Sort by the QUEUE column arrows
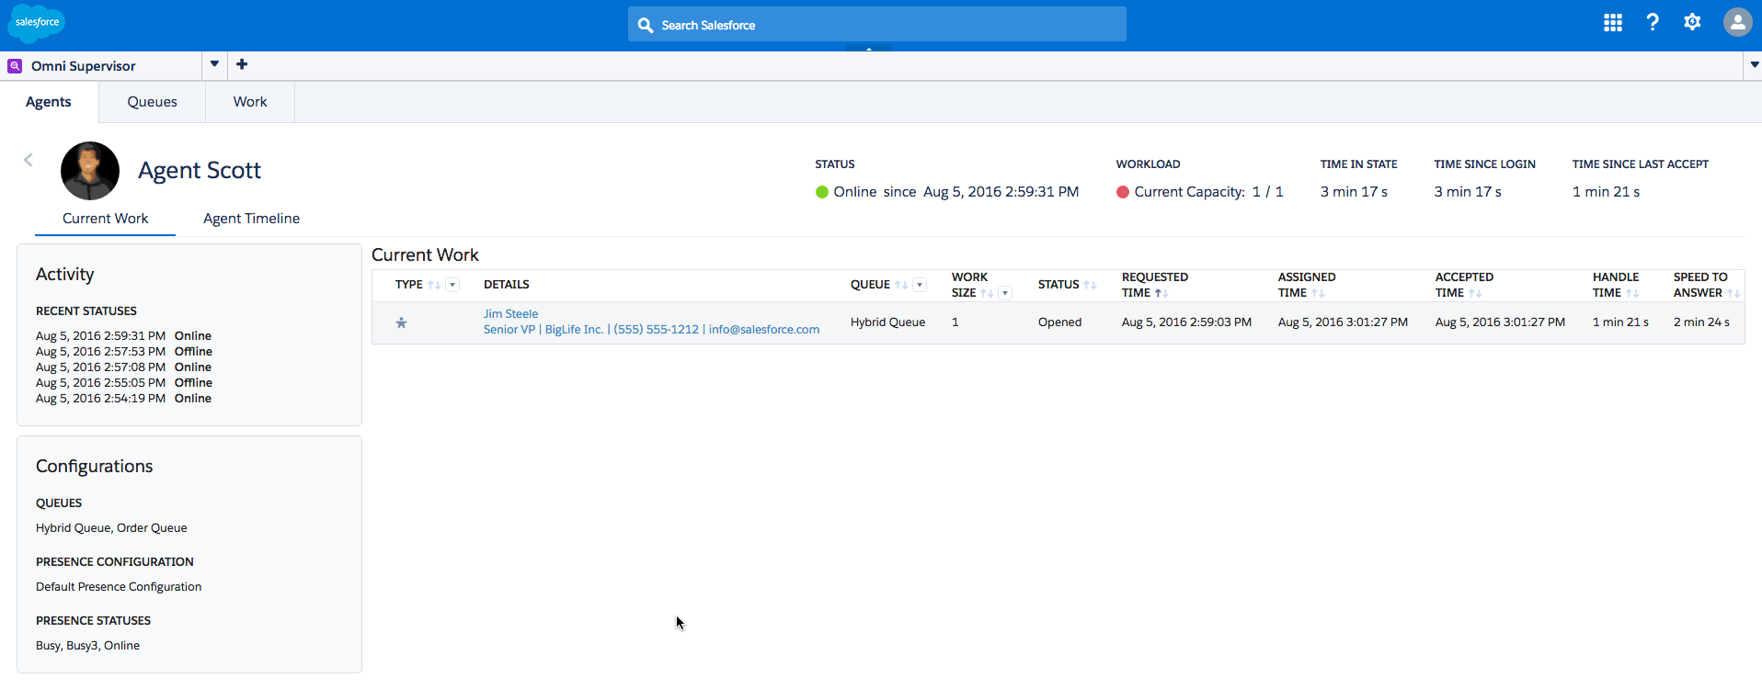 click(x=901, y=285)
